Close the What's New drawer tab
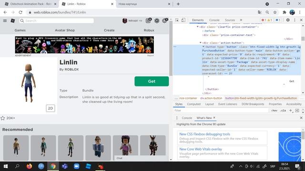305x171 pixels. 214,118
